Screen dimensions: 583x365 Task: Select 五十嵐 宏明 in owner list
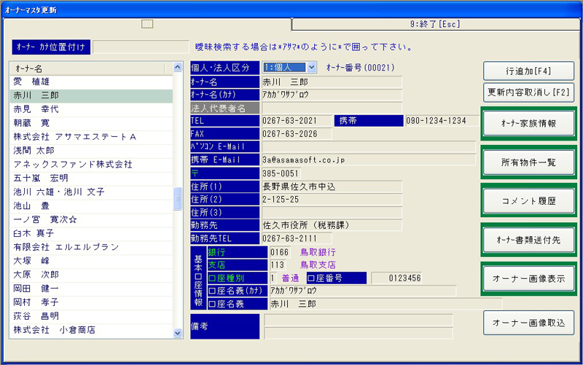[41, 178]
